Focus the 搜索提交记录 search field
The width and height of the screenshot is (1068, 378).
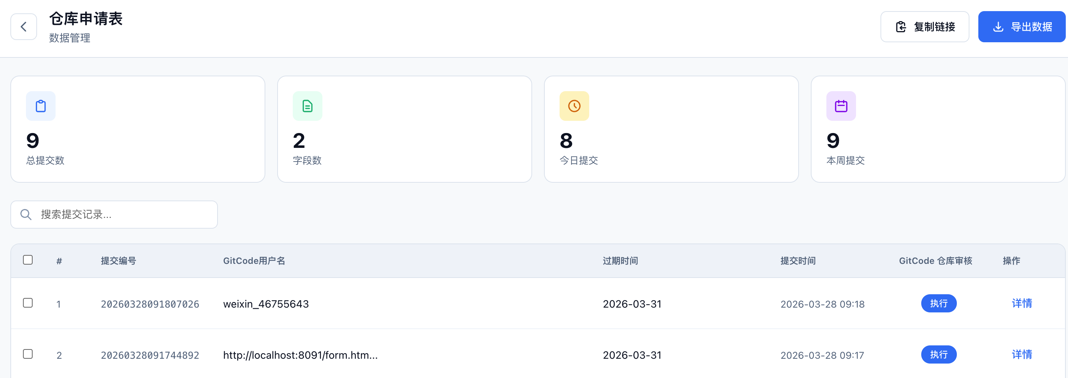(125, 215)
